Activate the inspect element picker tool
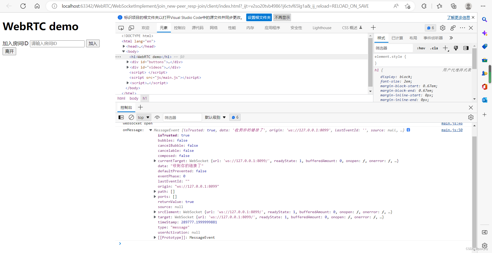The image size is (492, 253). [121, 28]
